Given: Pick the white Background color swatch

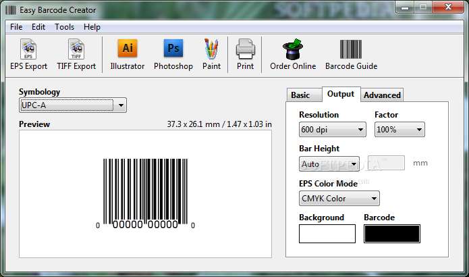Looking at the screenshot, I should tap(327, 234).
